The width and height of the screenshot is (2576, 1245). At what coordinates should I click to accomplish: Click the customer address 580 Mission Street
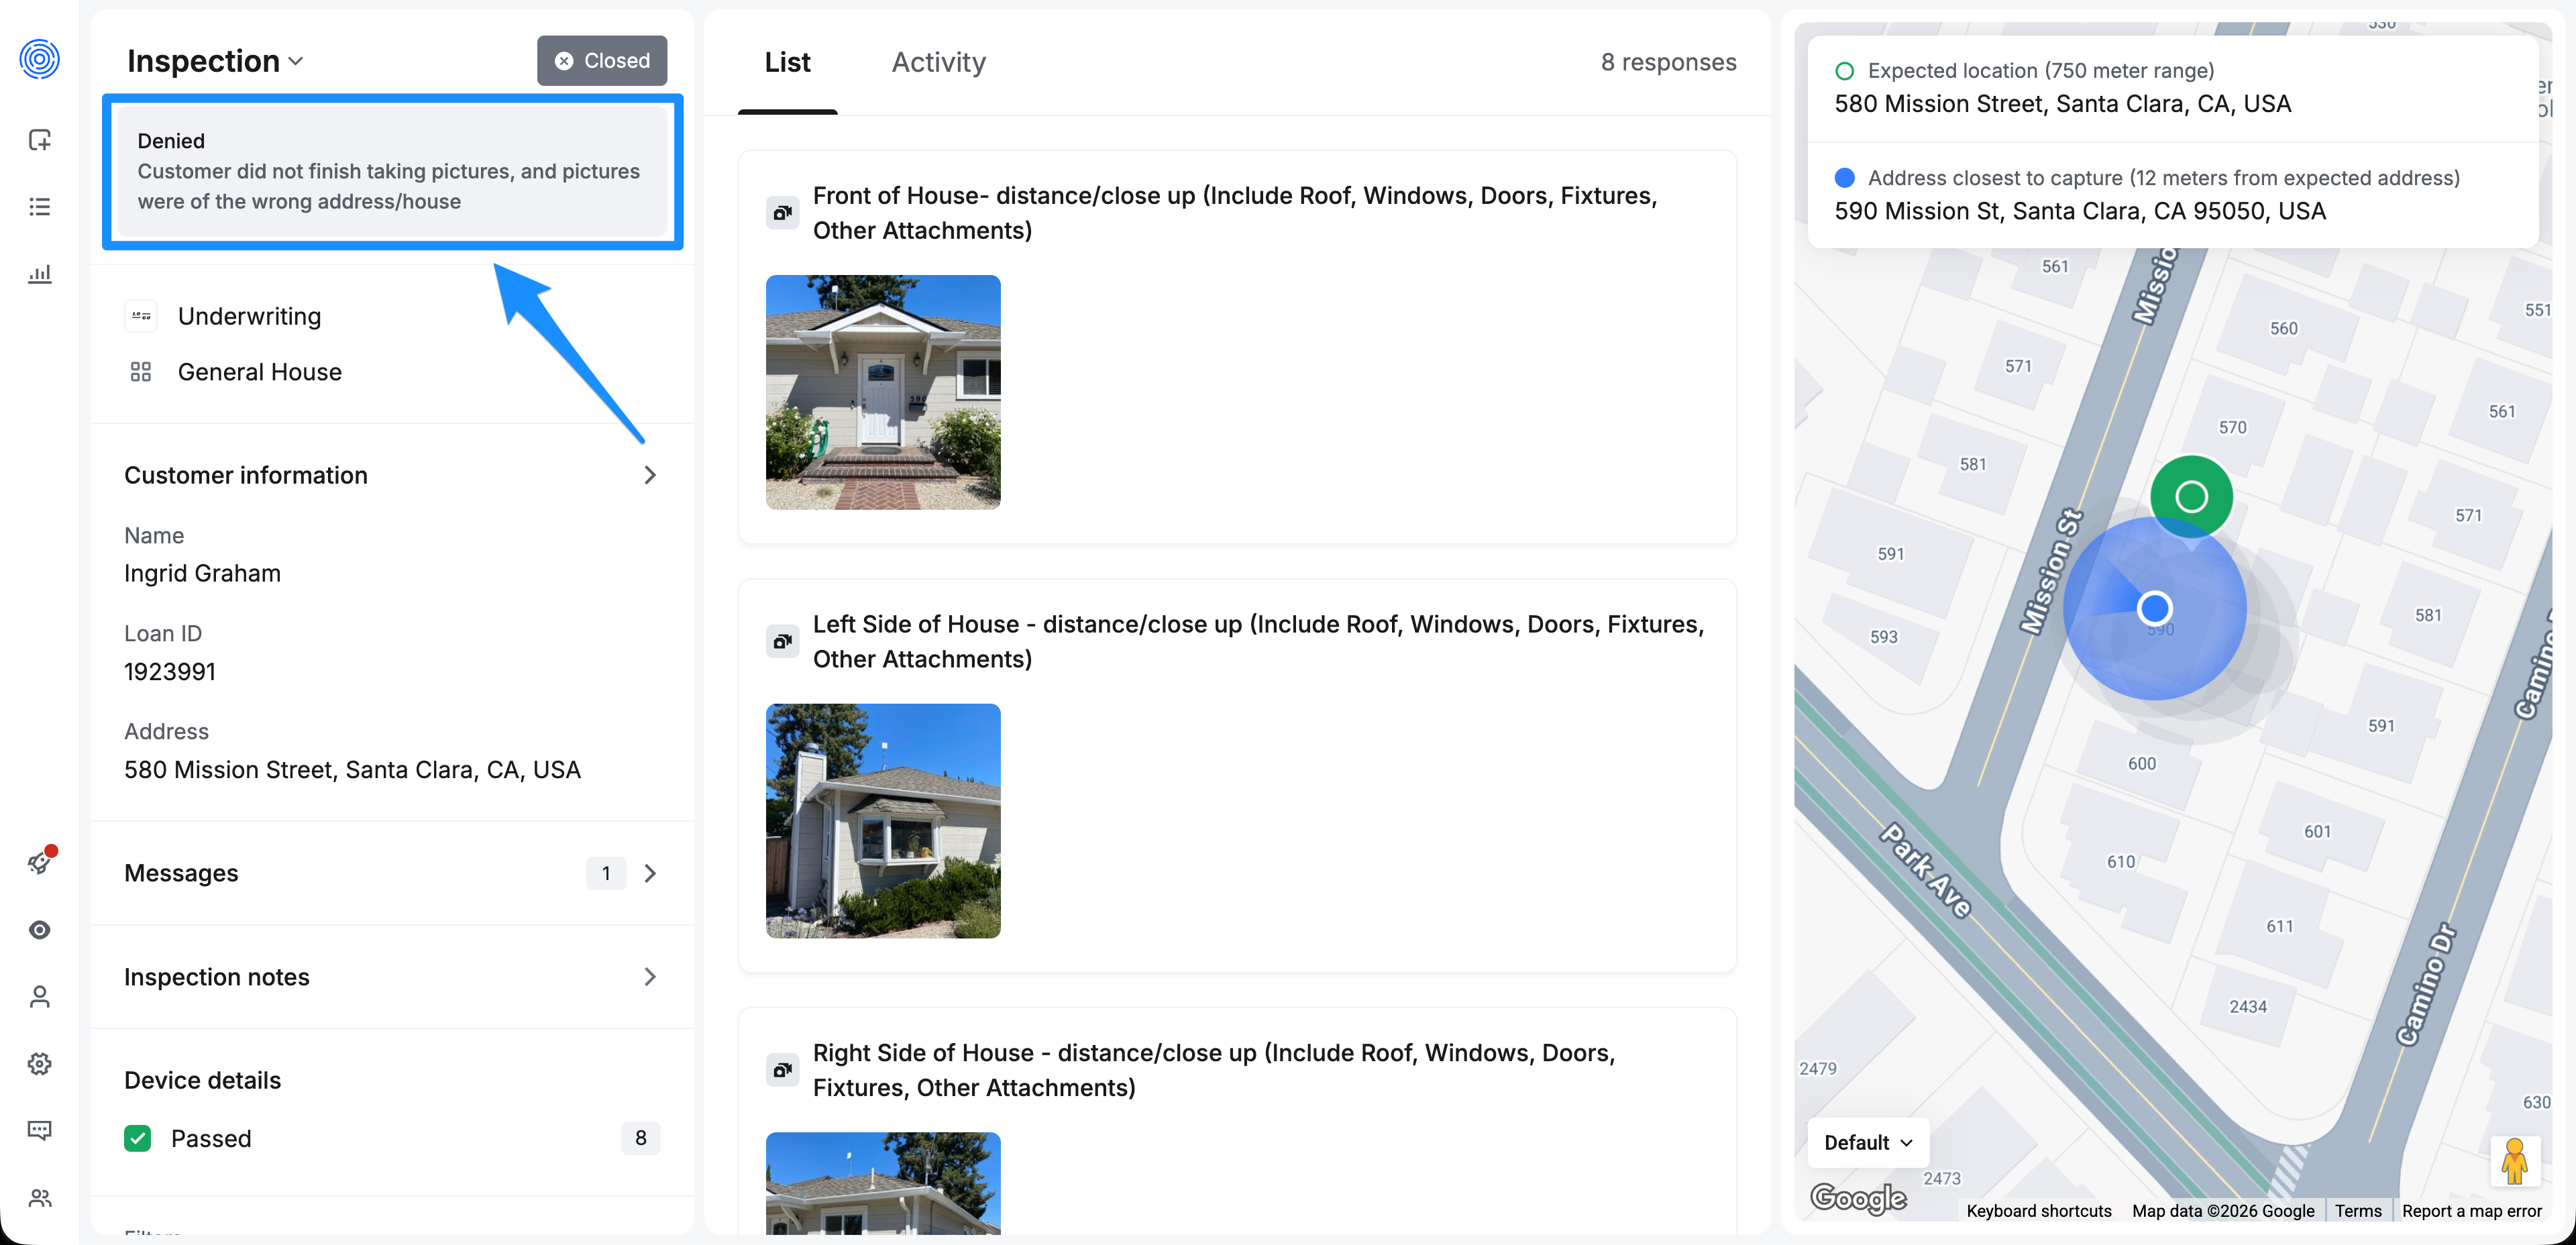point(352,769)
